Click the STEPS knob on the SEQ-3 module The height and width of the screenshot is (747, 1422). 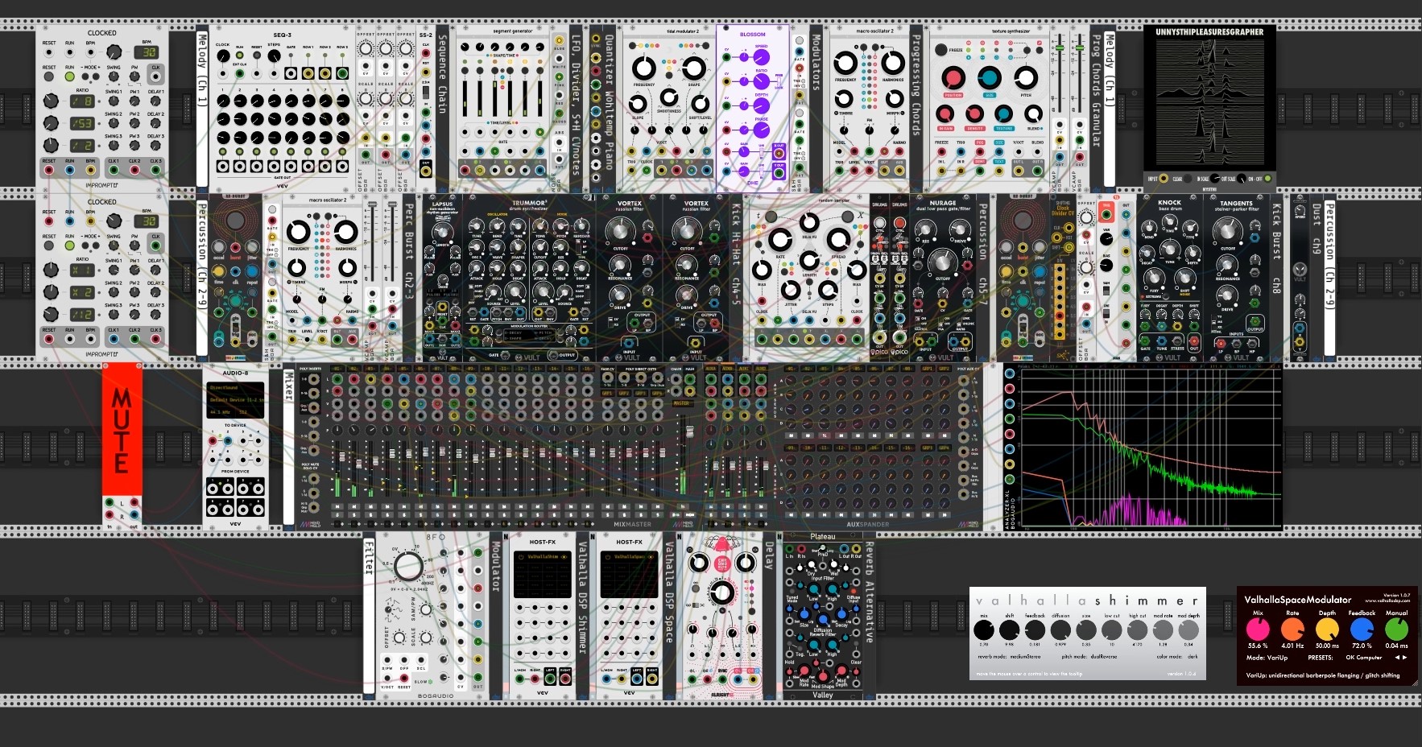[275, 56]
